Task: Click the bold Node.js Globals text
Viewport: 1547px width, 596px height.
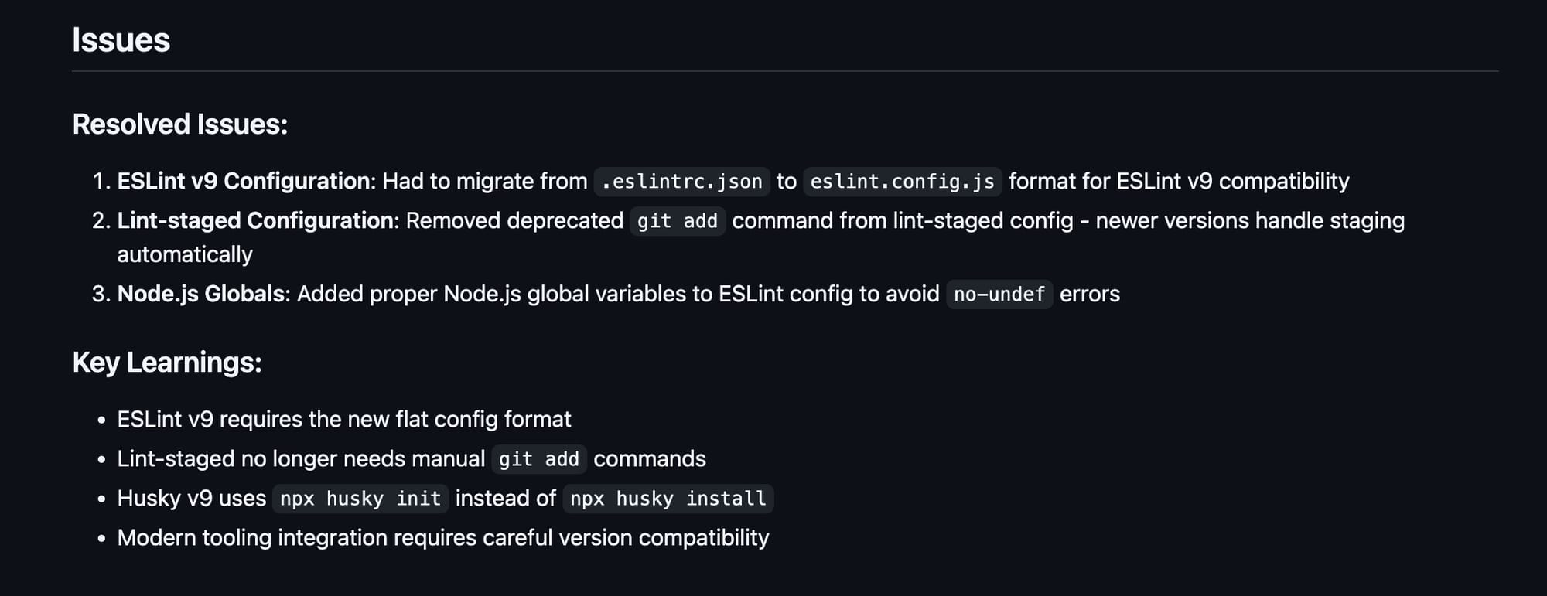Action: pyautogui.click(x=201, y=294)
